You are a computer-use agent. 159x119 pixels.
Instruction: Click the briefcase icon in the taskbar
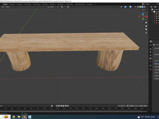tap(6, 117)
